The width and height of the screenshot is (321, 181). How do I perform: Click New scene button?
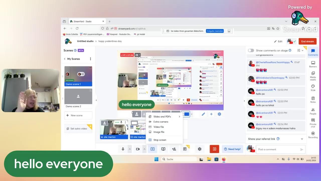(x=78, y=115)
